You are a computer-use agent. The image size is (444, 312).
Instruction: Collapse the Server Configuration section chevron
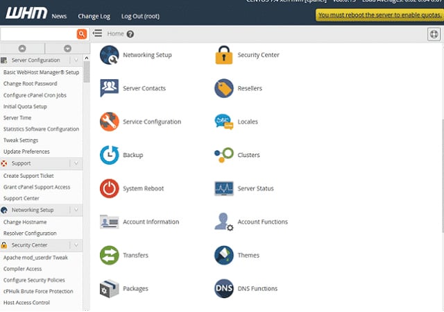click(76, 60)
